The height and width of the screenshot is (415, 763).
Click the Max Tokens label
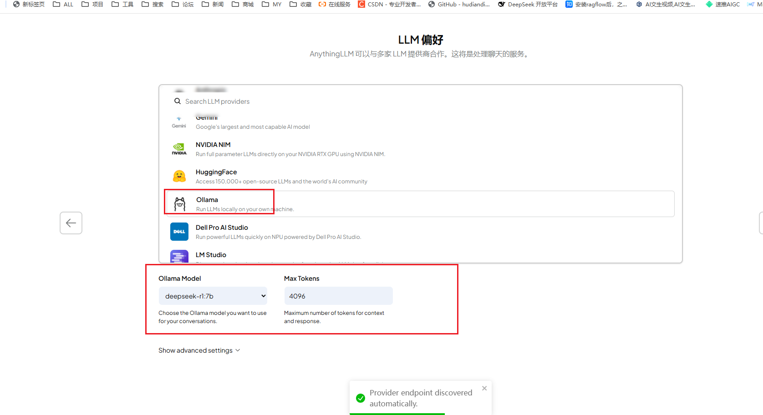tap(302, 278)
